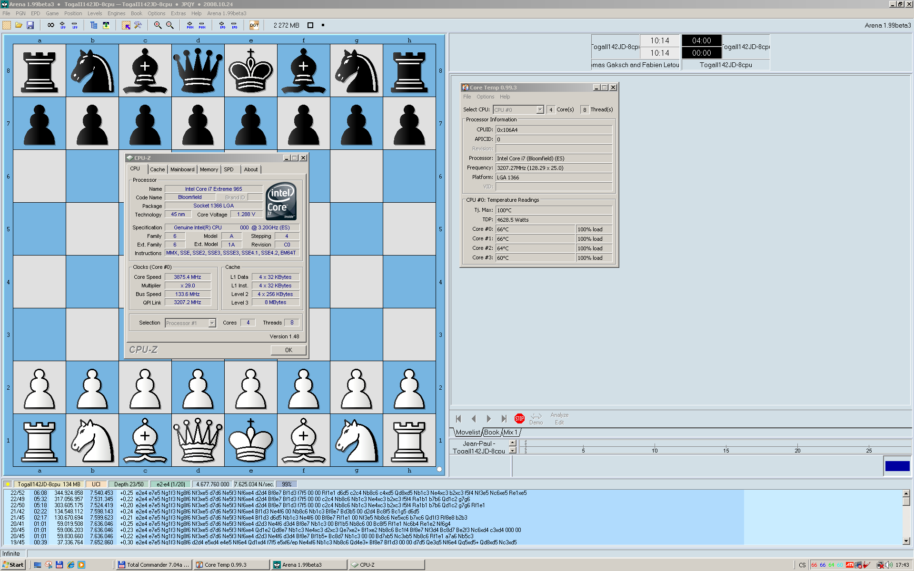Click the DGT board toolbar icon
This screenshot has width=914, height=571.
coord(254,25)
